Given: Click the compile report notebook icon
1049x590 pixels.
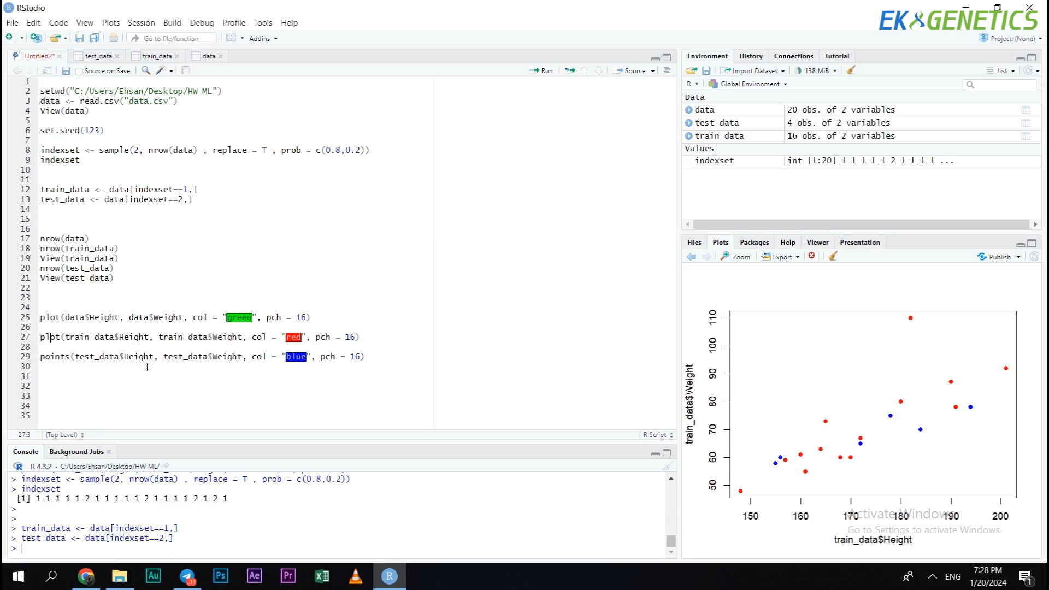Looking at the screenshot, I should tap(186, 70).
